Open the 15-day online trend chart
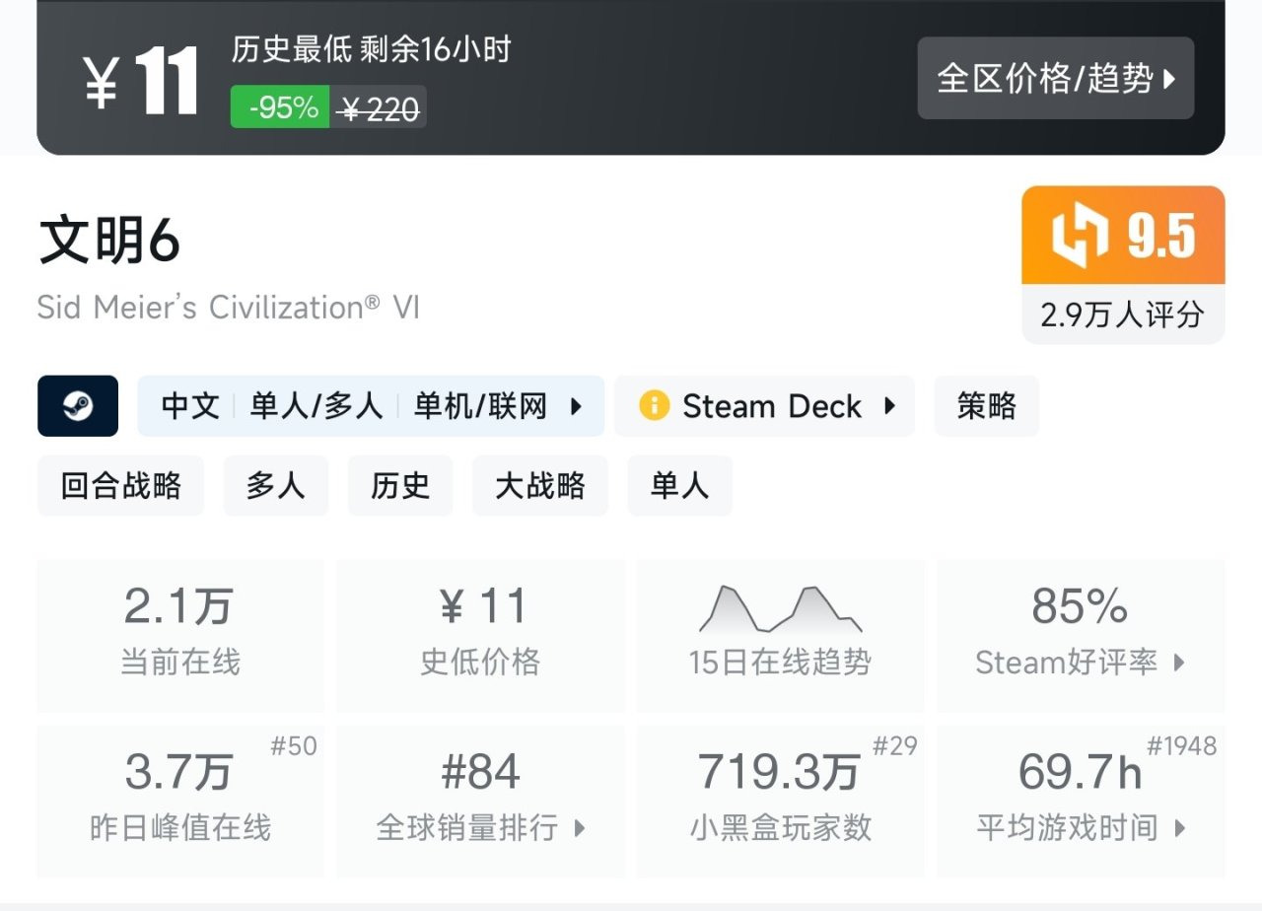This screenshot has width=1262, height=911. coord(780,610)
